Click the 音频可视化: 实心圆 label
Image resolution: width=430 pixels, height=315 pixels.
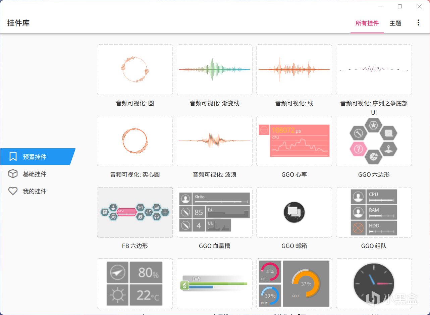135,174
